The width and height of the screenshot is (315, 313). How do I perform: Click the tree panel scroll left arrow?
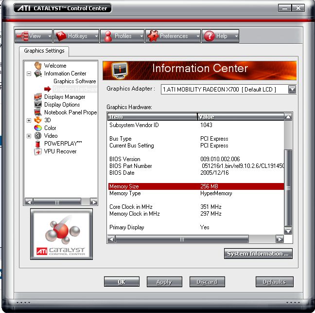click(x=29, y=202)
